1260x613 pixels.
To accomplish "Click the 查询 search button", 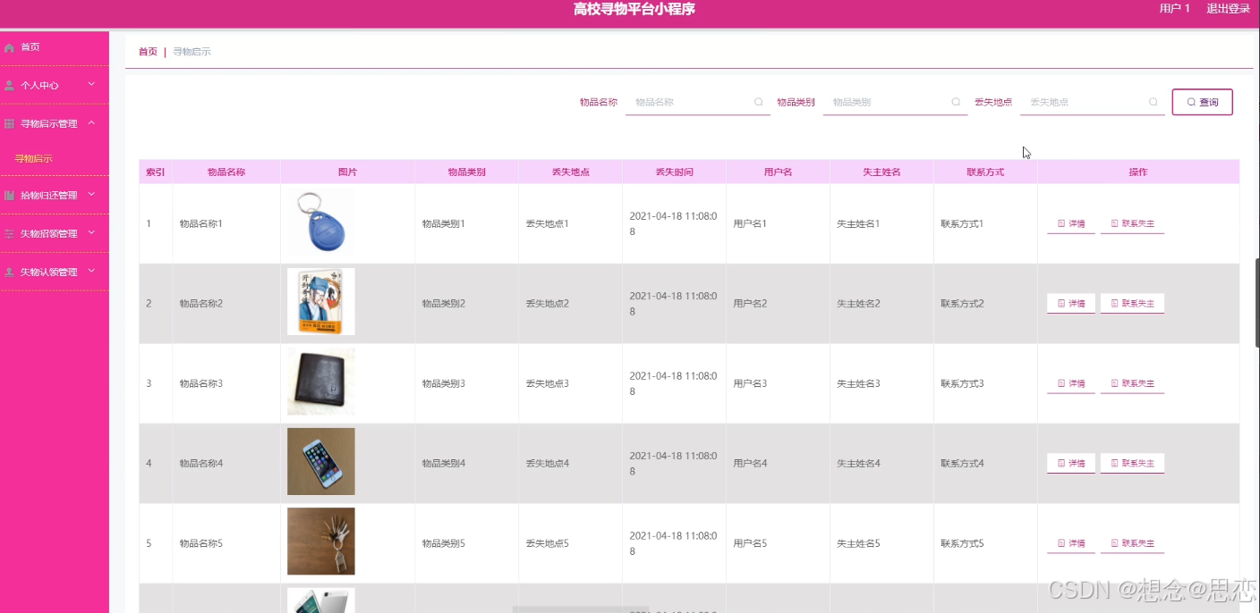I will point(1202,102).
